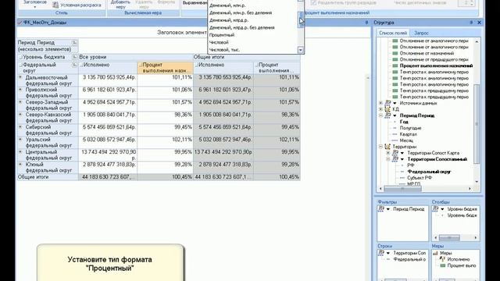Click green measure icon of 'Отклонение от предыдущего'
Screen dimensions: 500x281
click(x=395, y=59)
